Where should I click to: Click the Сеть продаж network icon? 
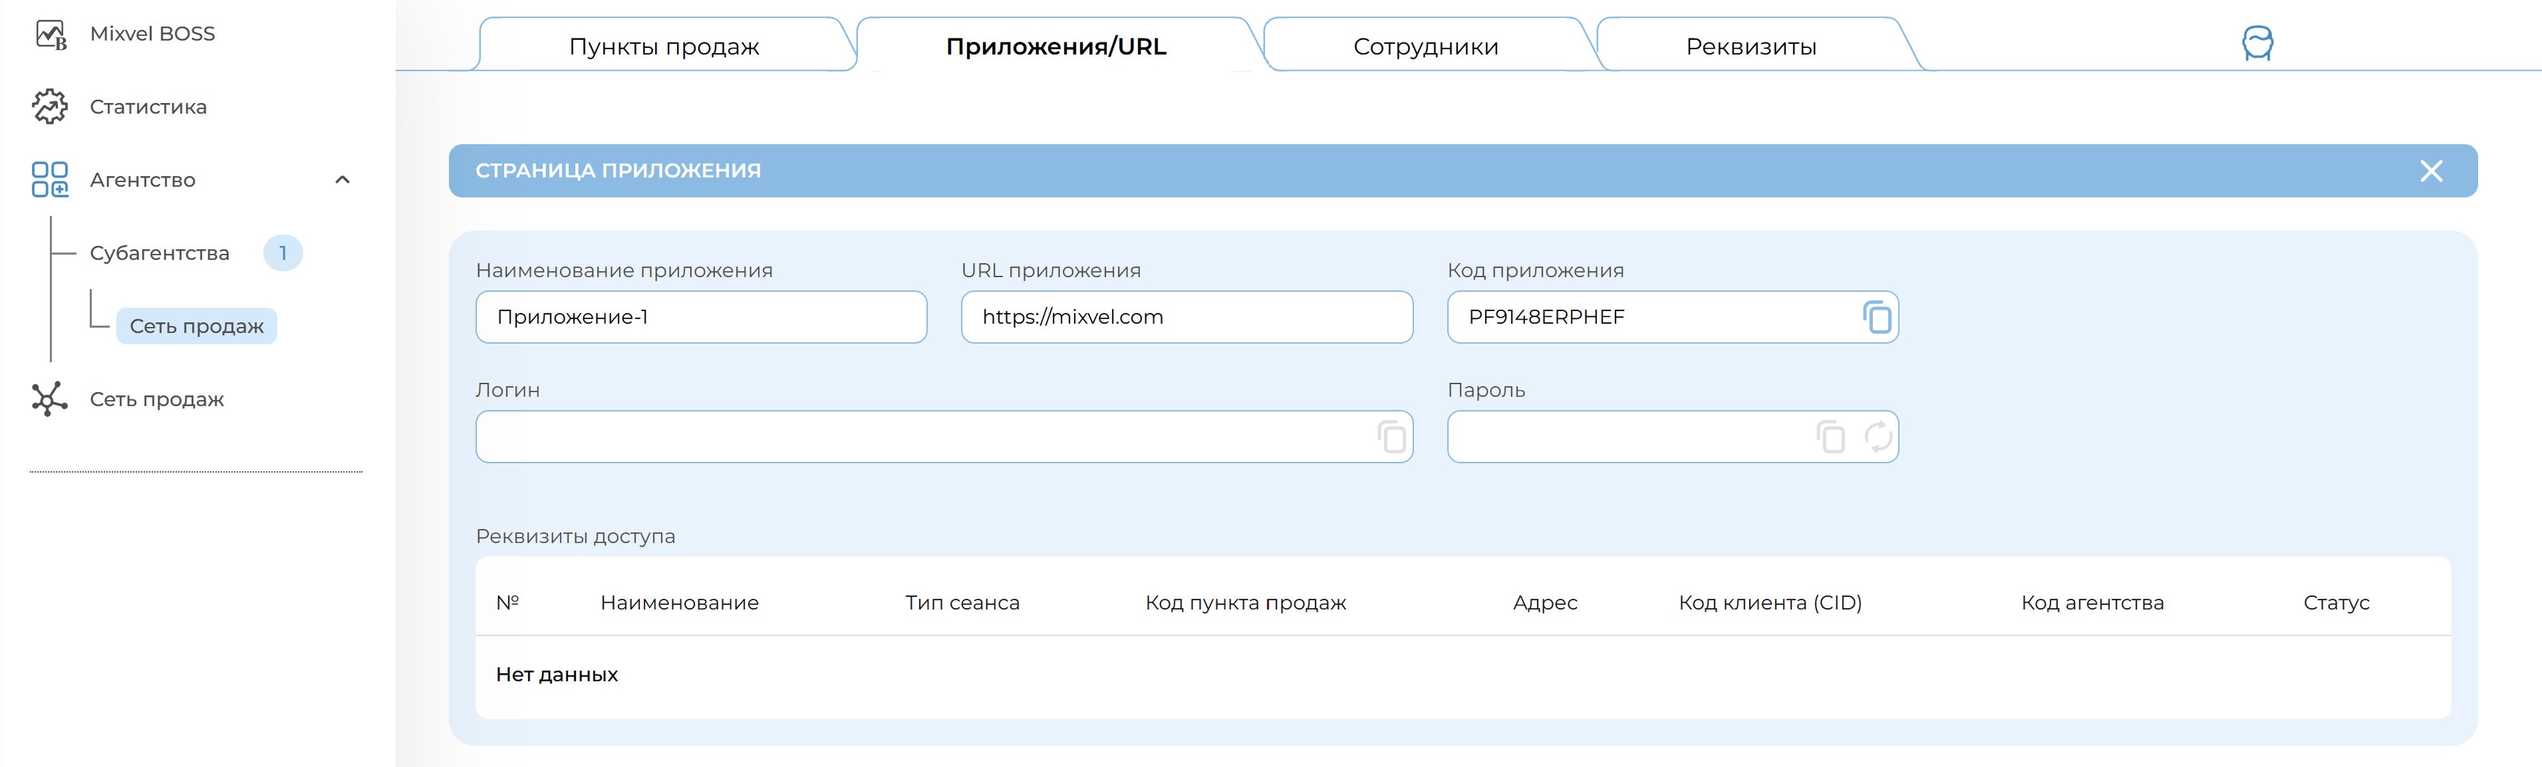pyautogui.click(x=51, y=399)
